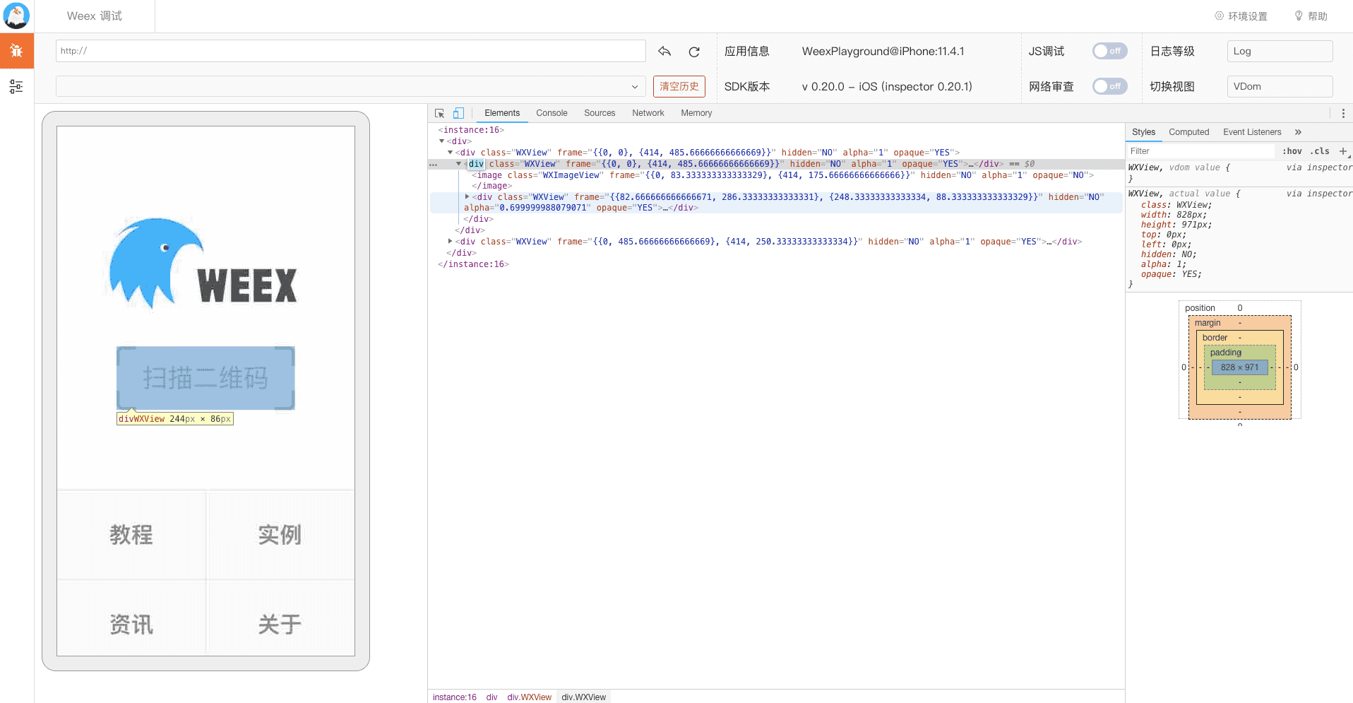Select the WXImageView image node

pyautogui.click(x=782, y=175)
